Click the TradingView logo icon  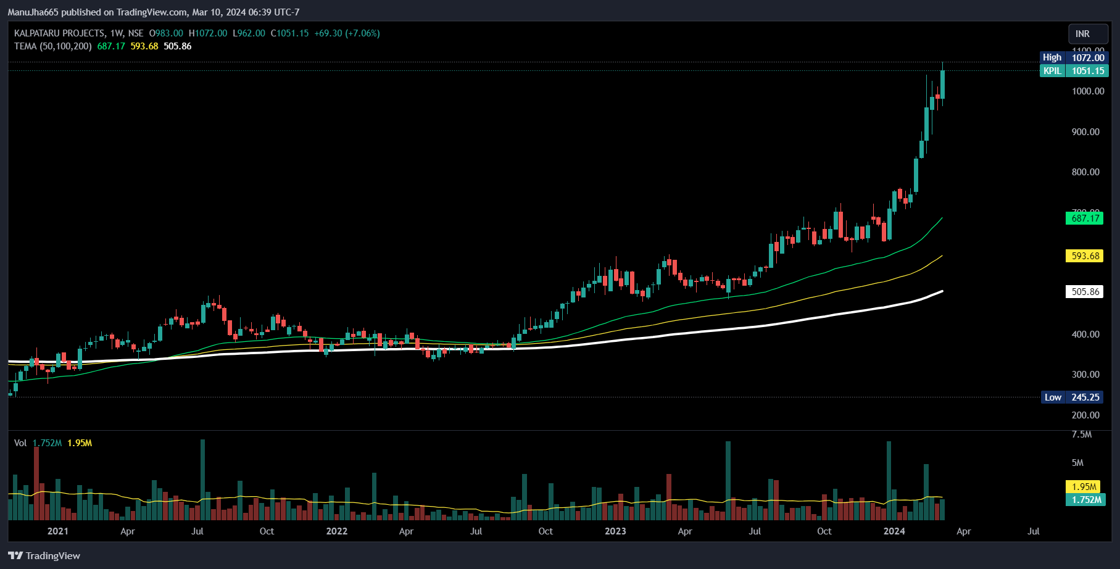click(15, 555)
